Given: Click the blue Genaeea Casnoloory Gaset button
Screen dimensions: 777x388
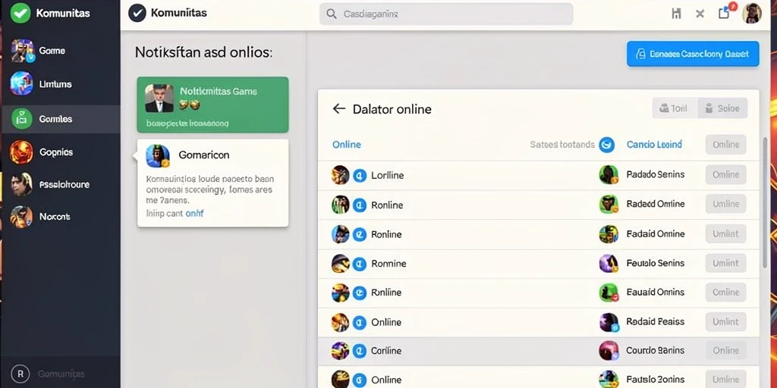Looking at the screenshot, I should click(x=693, y=54).
